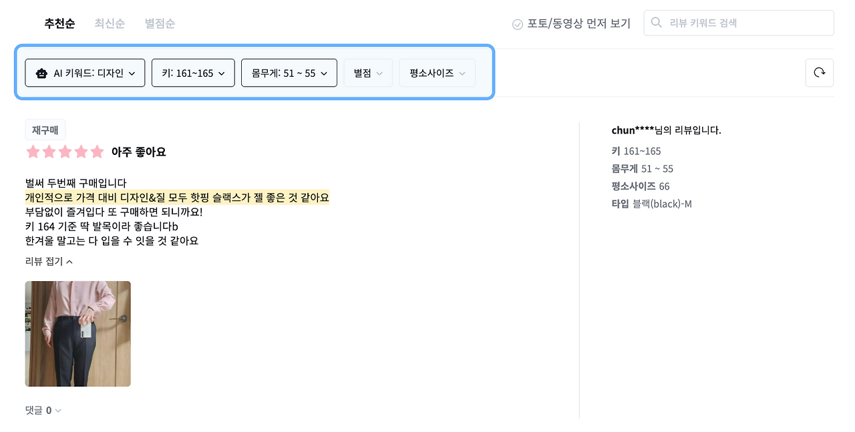Expand the 별점 filter dropdown

tap(368, 73)
